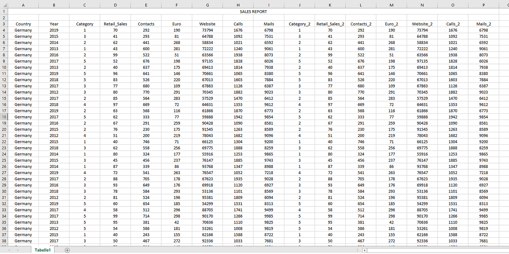Click the Contacts_2 header cell
This screenshot has height=254, width=509.
click(x=361, y=24)
